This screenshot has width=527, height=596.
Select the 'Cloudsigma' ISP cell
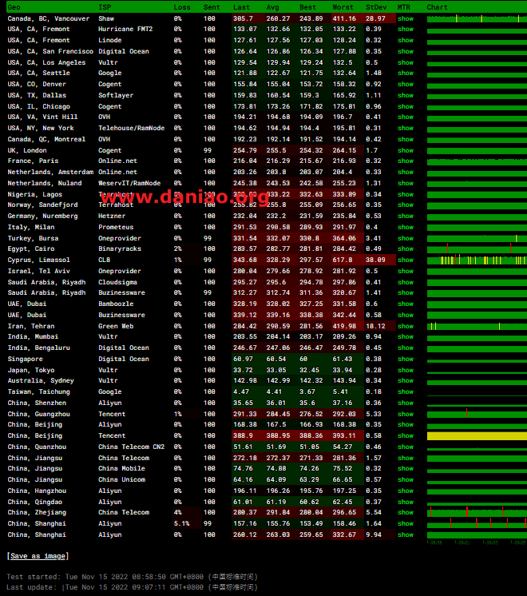[x=118, y=282]
